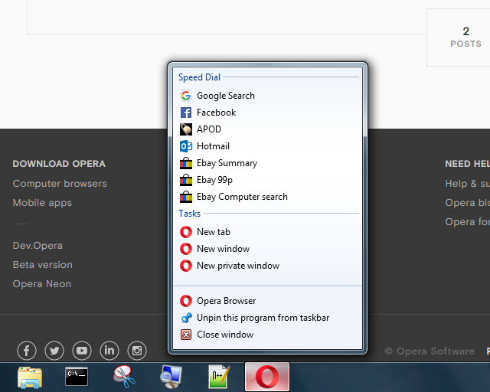Open the Dev.Opera link

point(38,246)
